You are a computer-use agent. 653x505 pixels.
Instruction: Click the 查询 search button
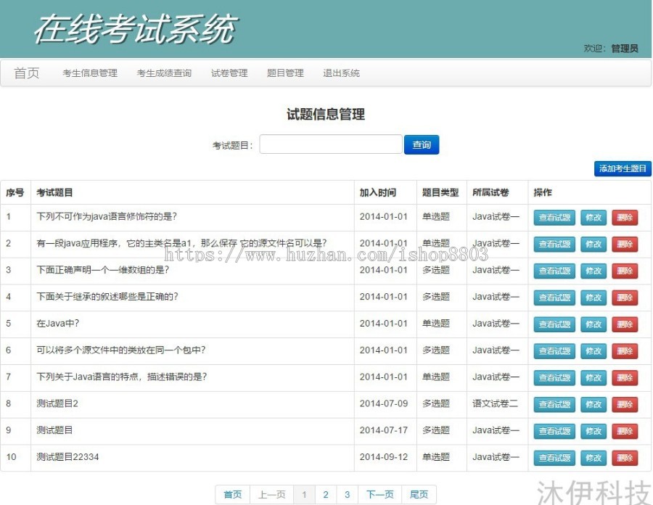click(x=422, y=144)
